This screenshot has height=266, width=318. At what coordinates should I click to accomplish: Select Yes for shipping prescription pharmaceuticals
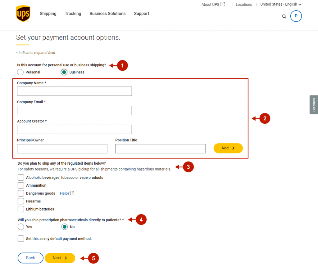(20, 227)
